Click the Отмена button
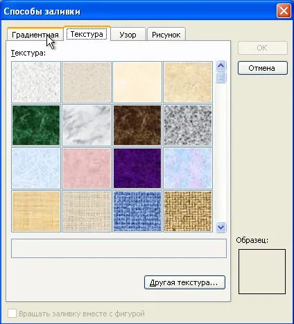The height and width of the screenshot is (324, 294). point(263,68)
